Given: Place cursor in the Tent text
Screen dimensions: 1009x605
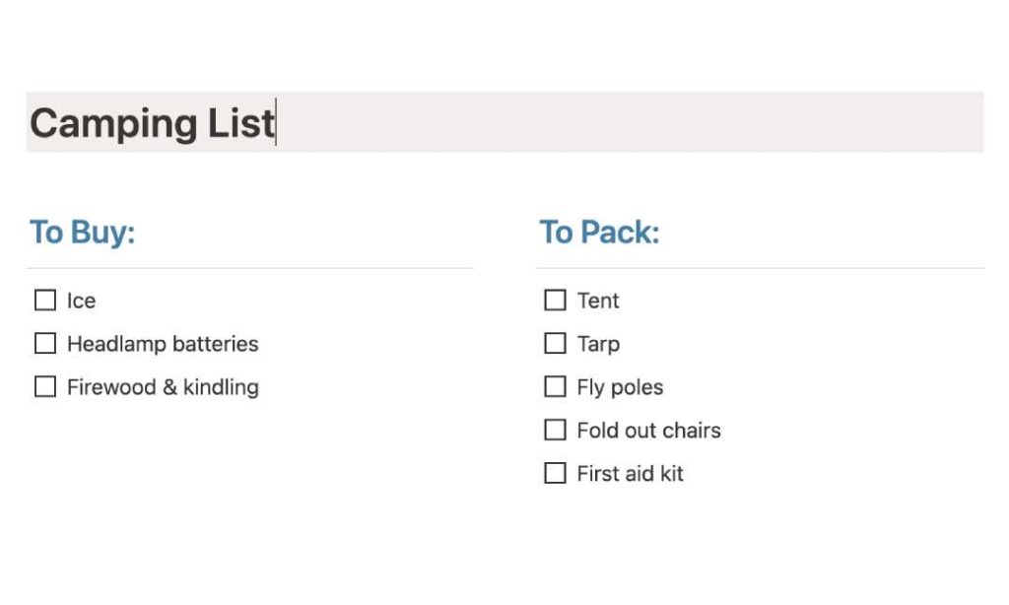Looking at the screenshot, I should (x=598, y=301).
